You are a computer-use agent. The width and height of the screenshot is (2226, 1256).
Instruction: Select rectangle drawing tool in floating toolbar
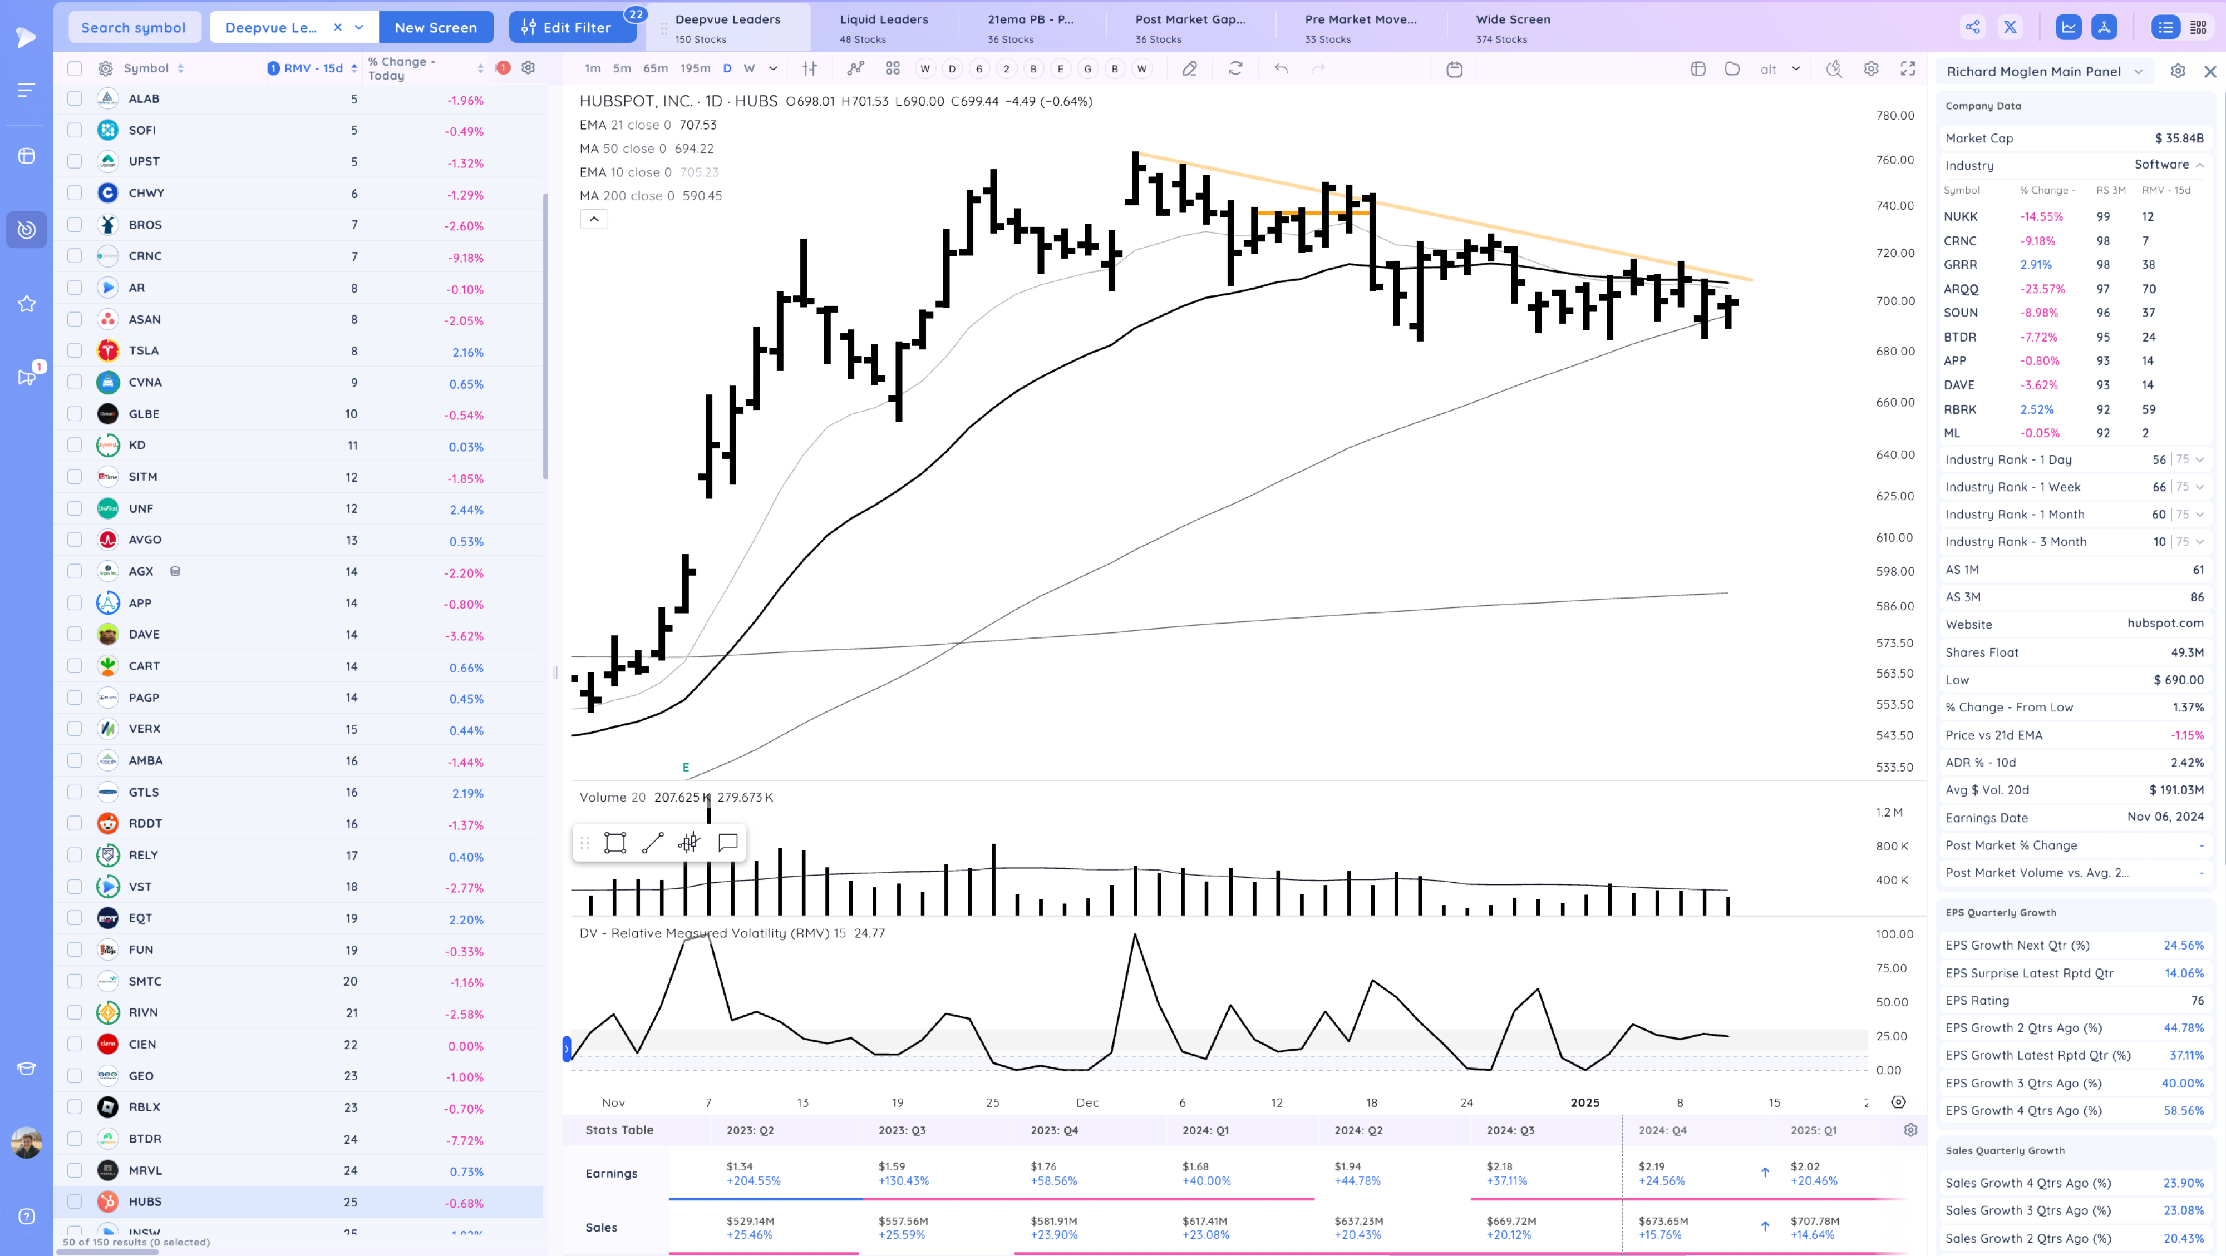point(615,842)
